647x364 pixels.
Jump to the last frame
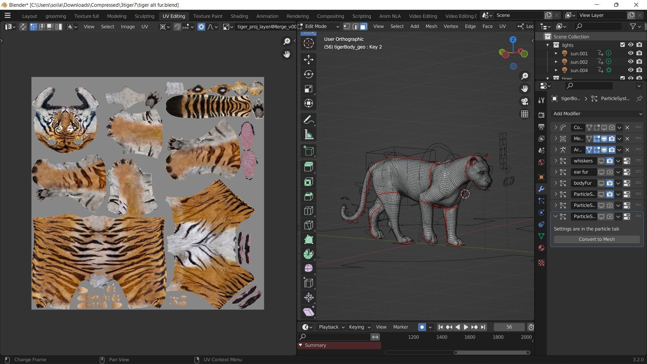483,327
